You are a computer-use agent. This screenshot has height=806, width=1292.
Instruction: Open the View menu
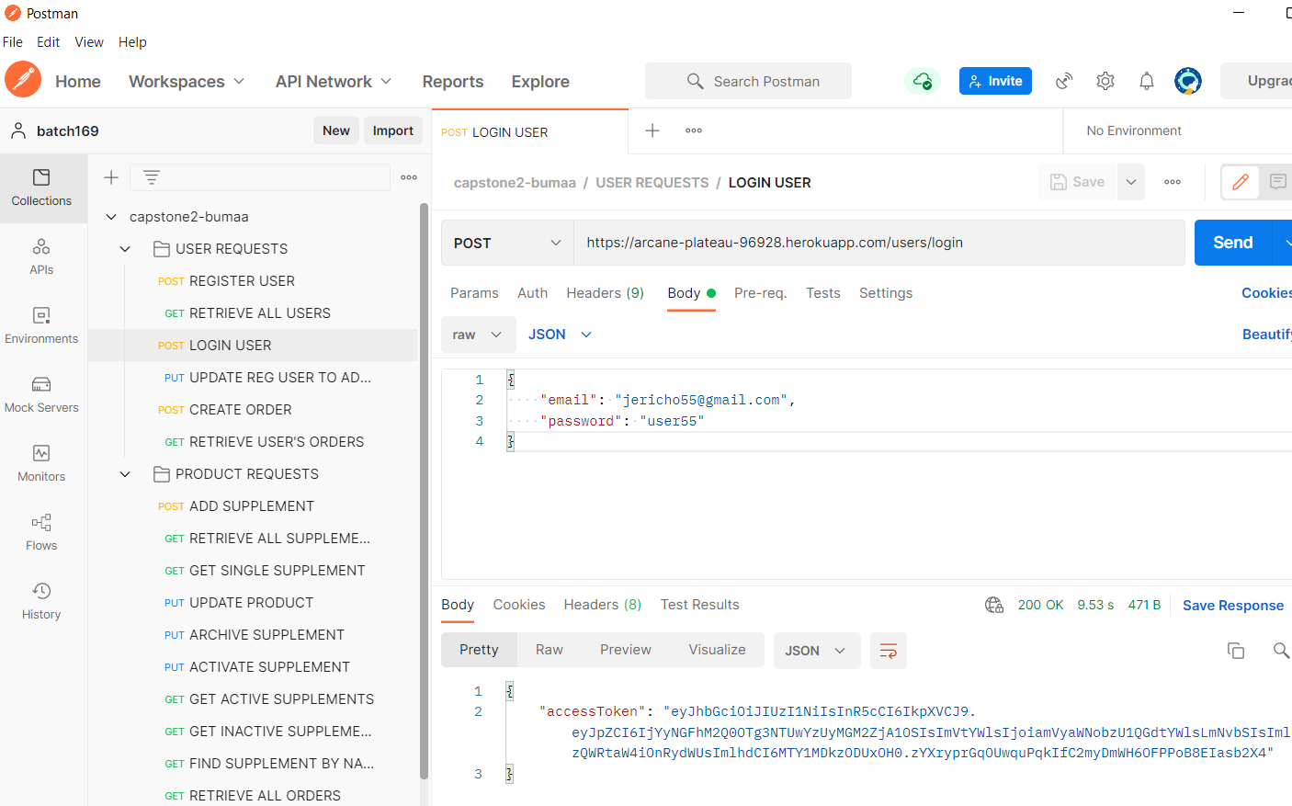click(x=89, y=42)
